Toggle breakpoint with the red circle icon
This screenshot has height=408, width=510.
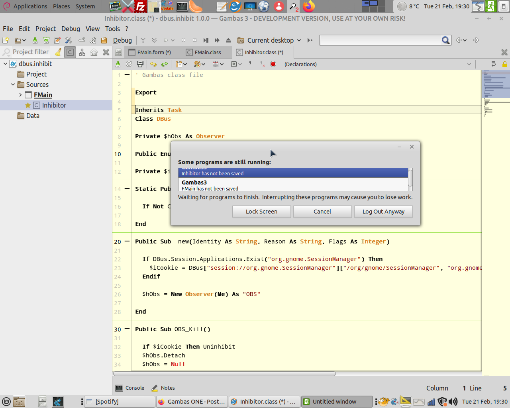273,64
